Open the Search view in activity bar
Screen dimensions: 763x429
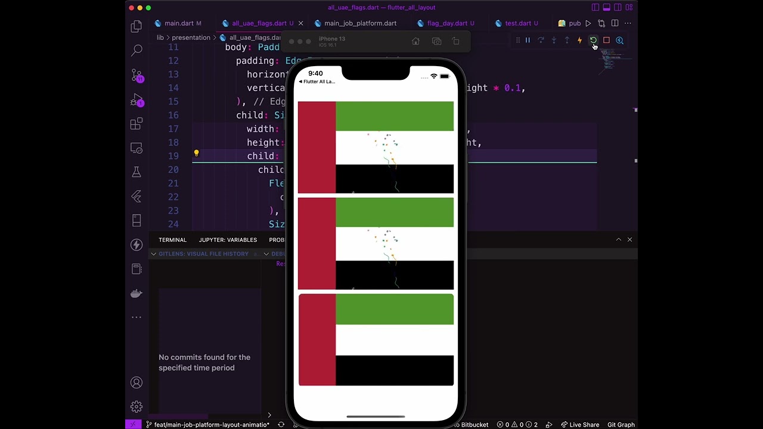point(137,50)
